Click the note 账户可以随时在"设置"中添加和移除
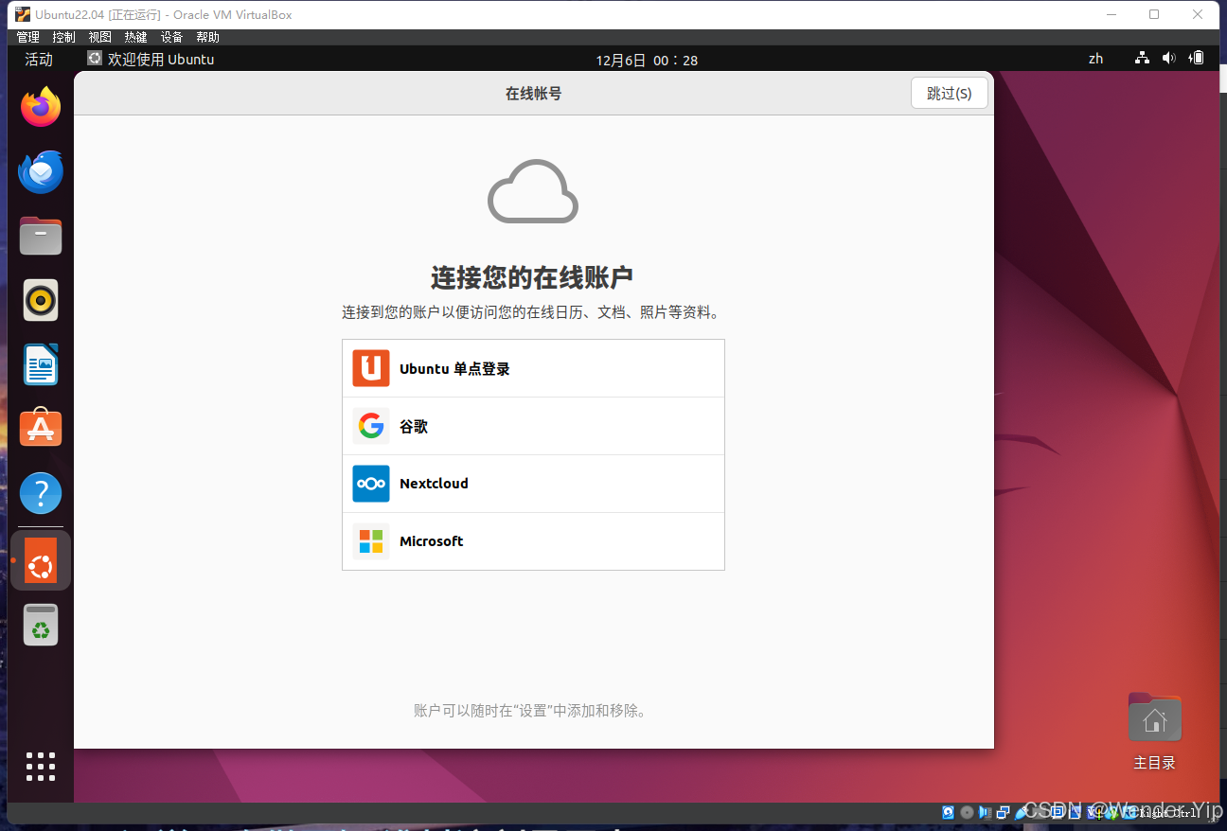 pyautogui.click(x=532, y=710)
